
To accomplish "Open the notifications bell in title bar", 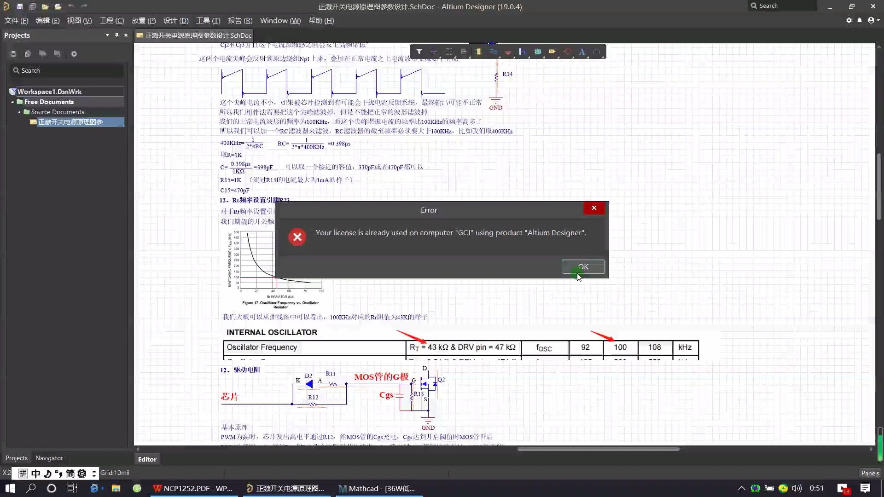I will pyautogui.click(x=860, y=20).
